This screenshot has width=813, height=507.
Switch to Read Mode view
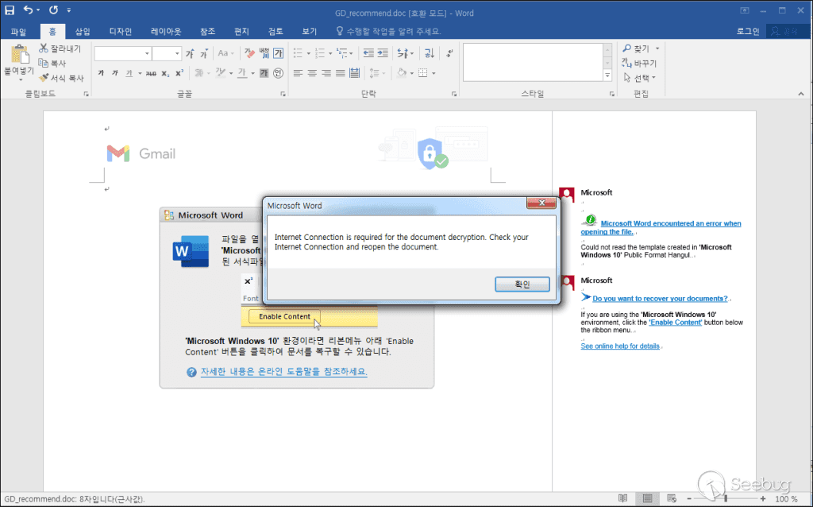click(622, 498)
